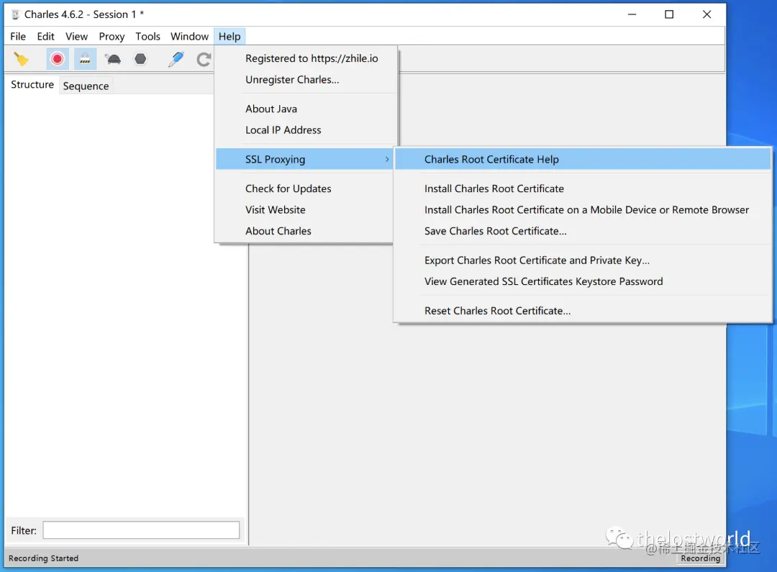Click the Recording status button
The image size is (777, 572).
pyautogui.click(x=700, y=558)
